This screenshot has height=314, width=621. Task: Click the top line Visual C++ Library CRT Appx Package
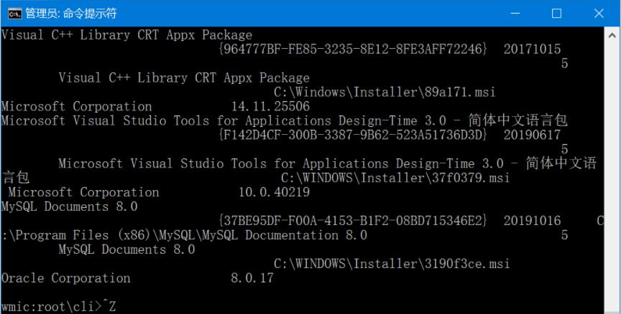[126, 34]
